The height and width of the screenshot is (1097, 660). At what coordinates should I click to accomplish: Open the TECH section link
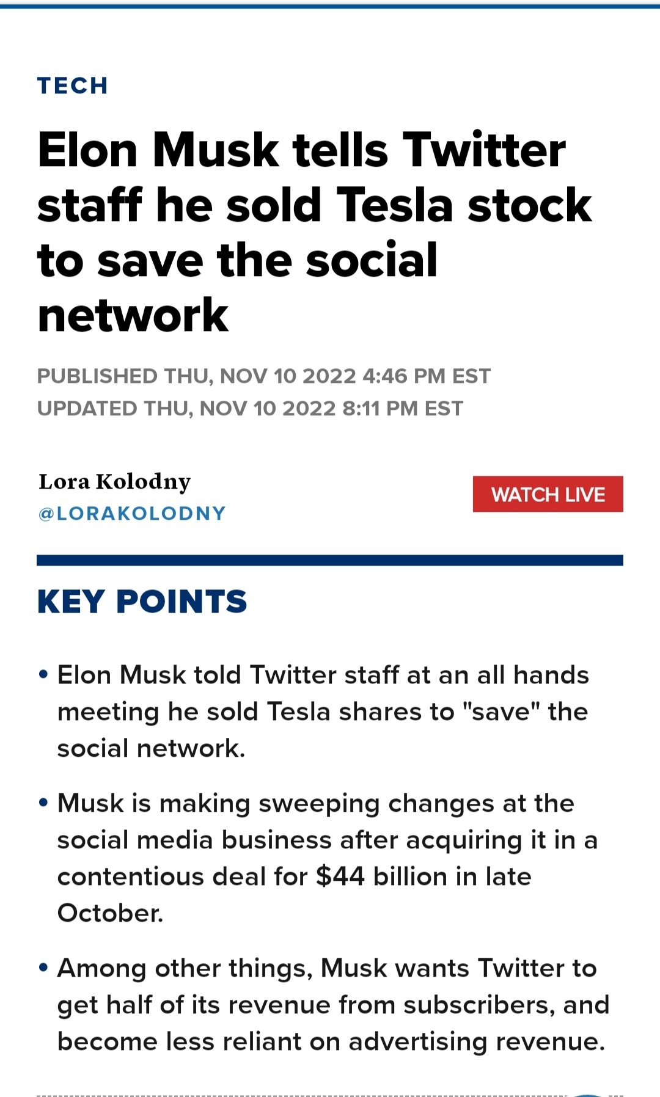[x=73, y=86]
